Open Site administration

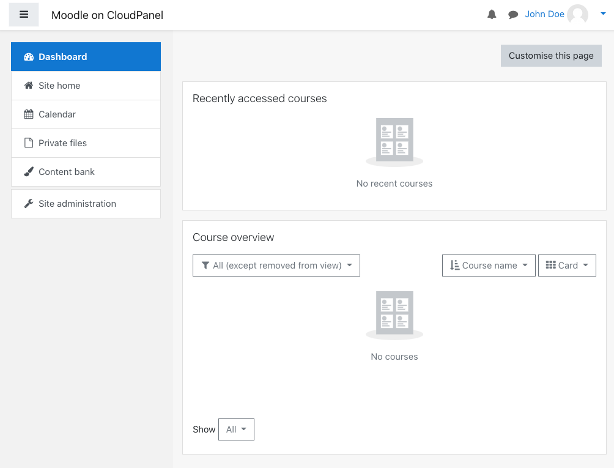(x=86, y=204)
